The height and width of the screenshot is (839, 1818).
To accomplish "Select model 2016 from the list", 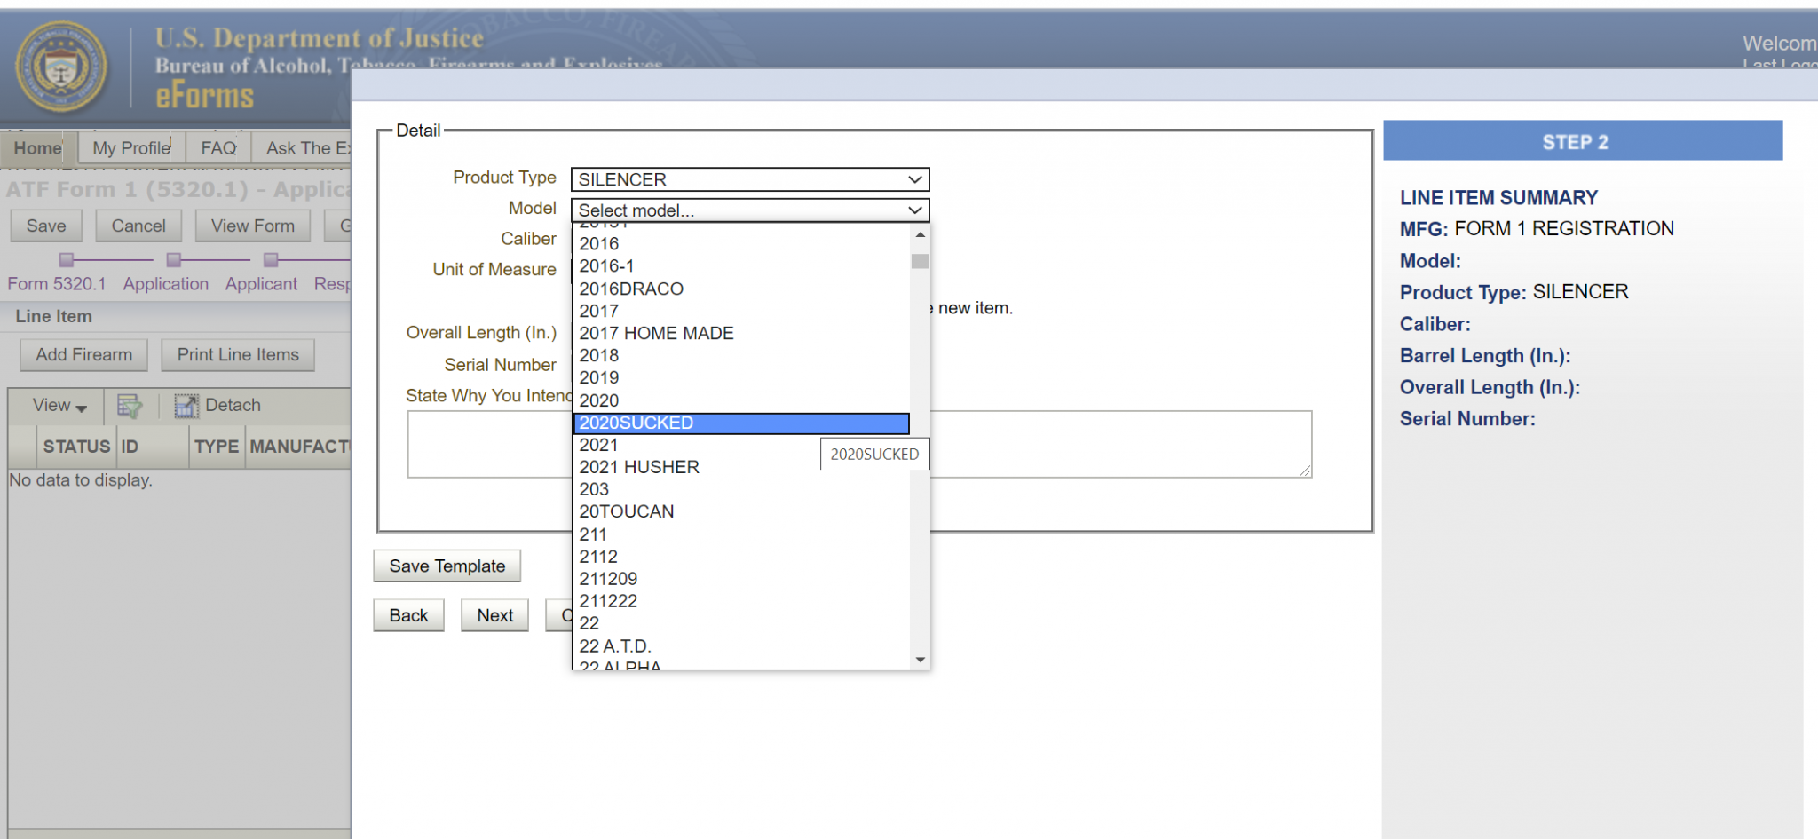I will 741,243.
